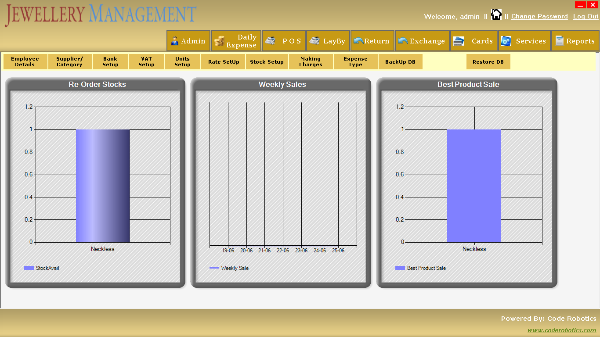Click the Weekly Sale legend line swatch

pos(214,268)
